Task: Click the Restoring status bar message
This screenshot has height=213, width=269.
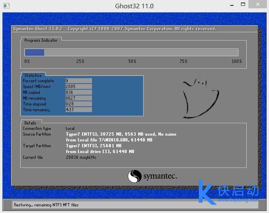Action: (46, 205)
